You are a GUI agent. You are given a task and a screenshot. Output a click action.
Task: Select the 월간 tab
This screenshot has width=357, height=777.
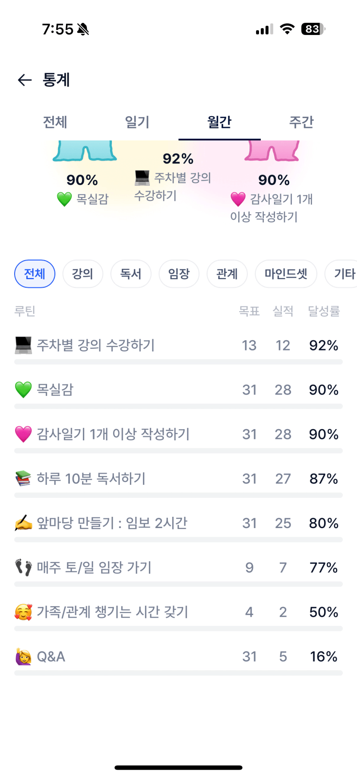pos(219,122)
